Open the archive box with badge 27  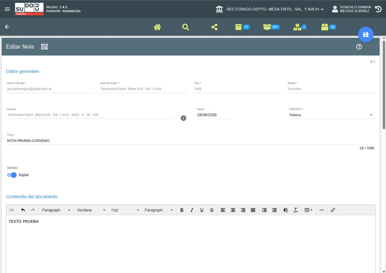click(242, 27)
